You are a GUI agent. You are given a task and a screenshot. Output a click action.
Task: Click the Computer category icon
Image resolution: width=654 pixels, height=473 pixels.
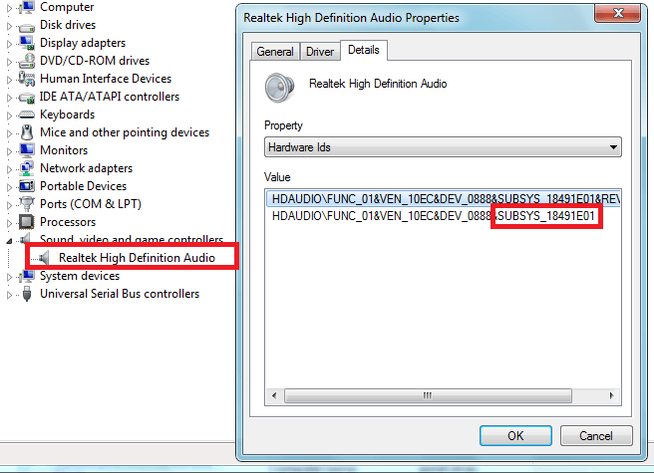[27, 7]
